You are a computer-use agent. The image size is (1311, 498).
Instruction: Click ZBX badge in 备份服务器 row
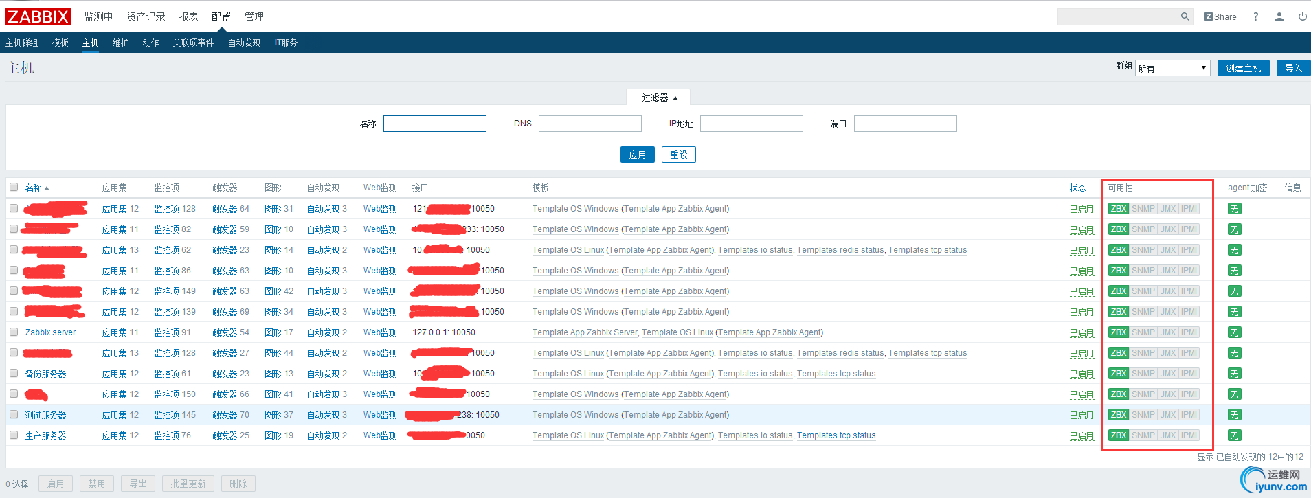[1119, 374]
